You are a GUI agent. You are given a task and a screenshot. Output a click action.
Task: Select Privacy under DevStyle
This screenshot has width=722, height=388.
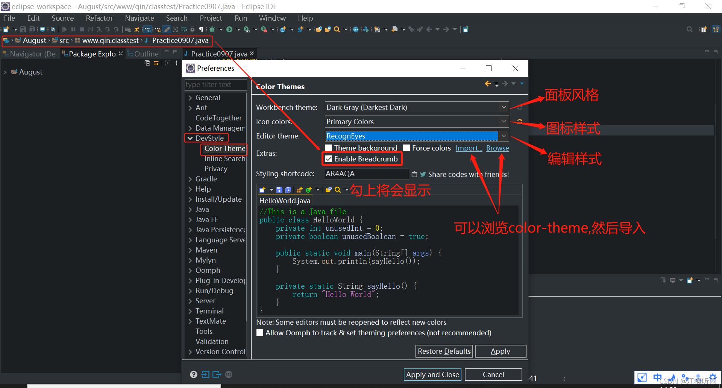pos(216,169)
